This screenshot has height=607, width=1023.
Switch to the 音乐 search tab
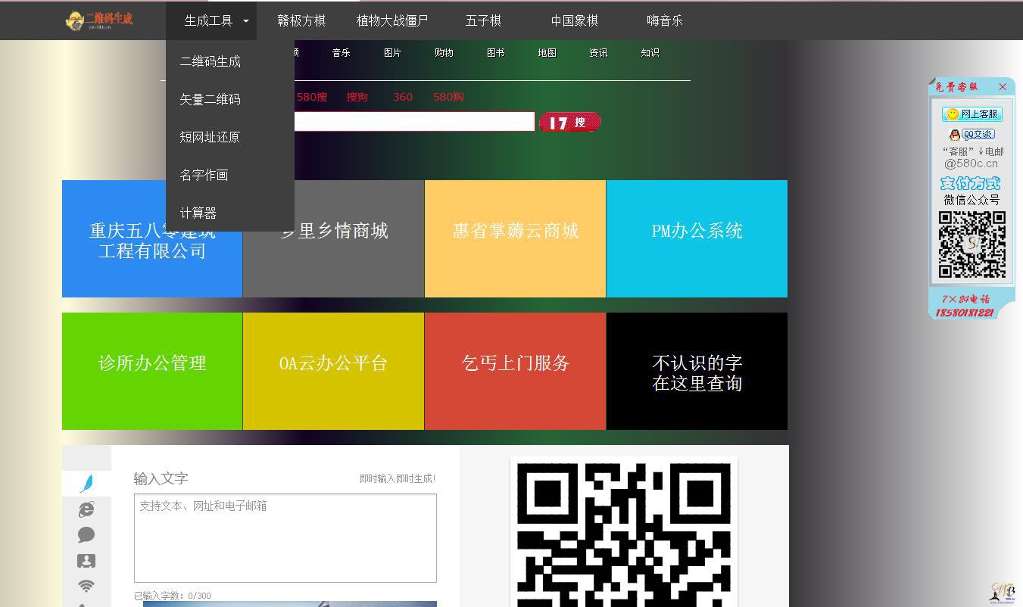tap(341, 53)
